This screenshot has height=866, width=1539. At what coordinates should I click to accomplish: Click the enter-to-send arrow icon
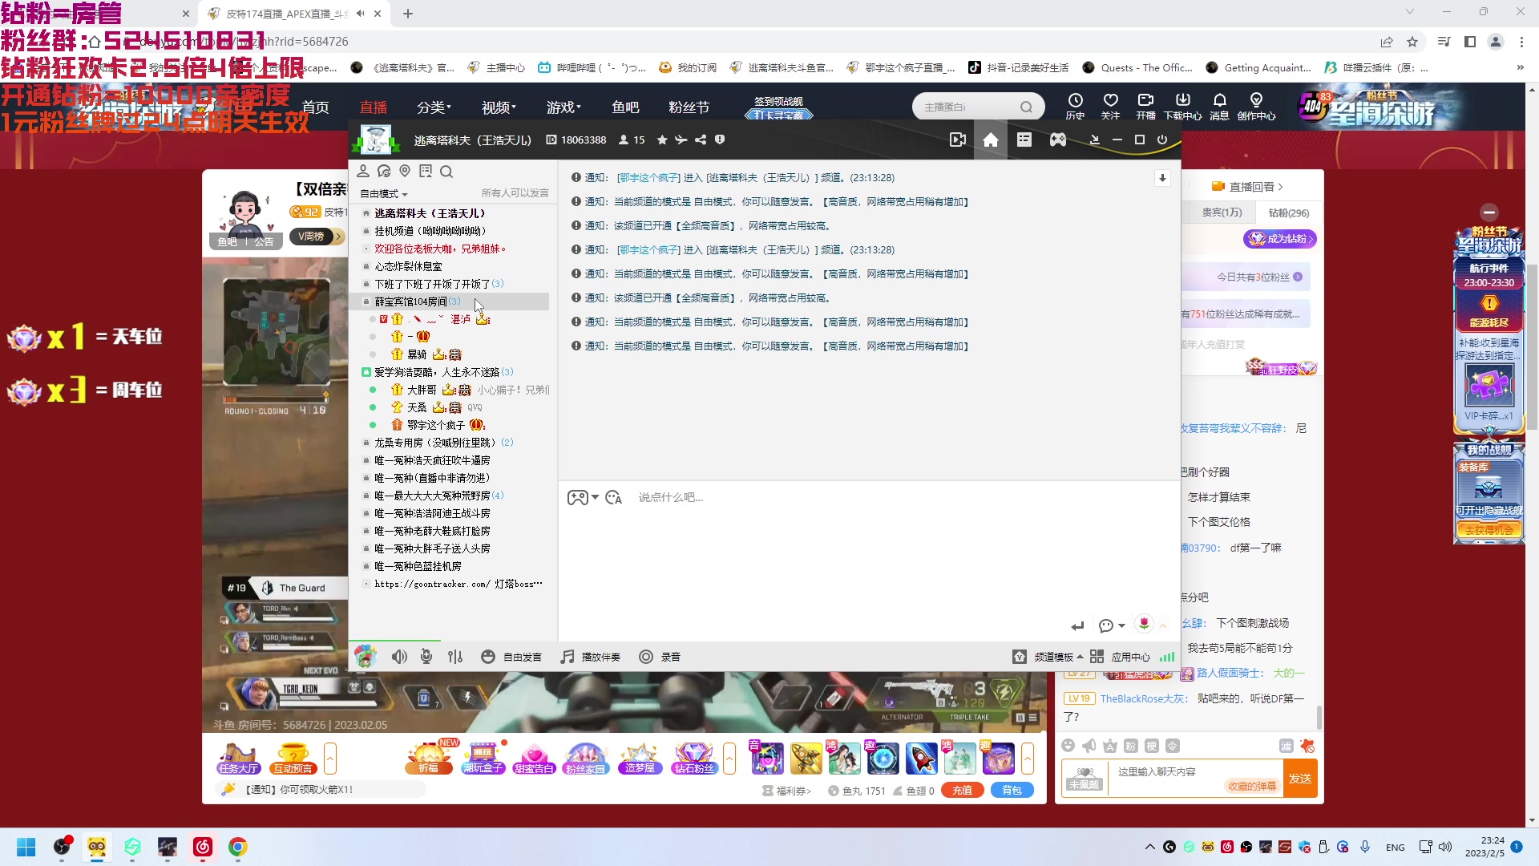coord(1078,625)
